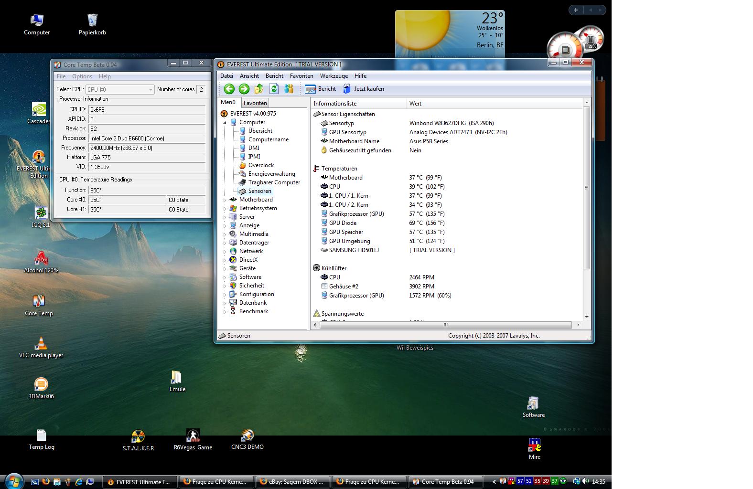Open the Software desktop shortcut

point(533,407)
